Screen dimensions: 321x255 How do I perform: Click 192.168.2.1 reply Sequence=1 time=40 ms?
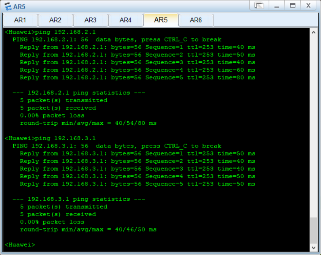coord(138,47)
